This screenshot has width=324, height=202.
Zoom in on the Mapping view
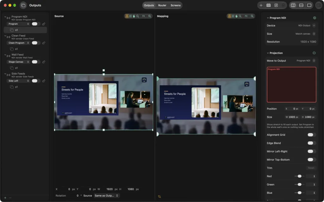click(x=252, y=16)
